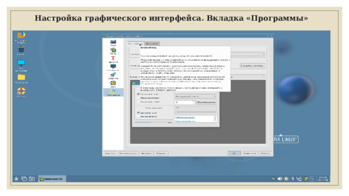Click the progress bar in preview widget
This screenshot has width=349, height=196.
pyautogui.click(x=151, y=122)
